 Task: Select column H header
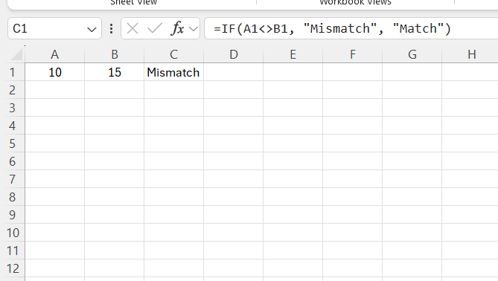point(470,54)
